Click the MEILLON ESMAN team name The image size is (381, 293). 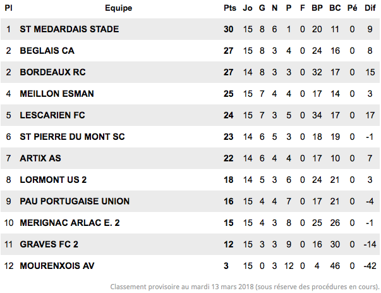[x=57, y=94]
